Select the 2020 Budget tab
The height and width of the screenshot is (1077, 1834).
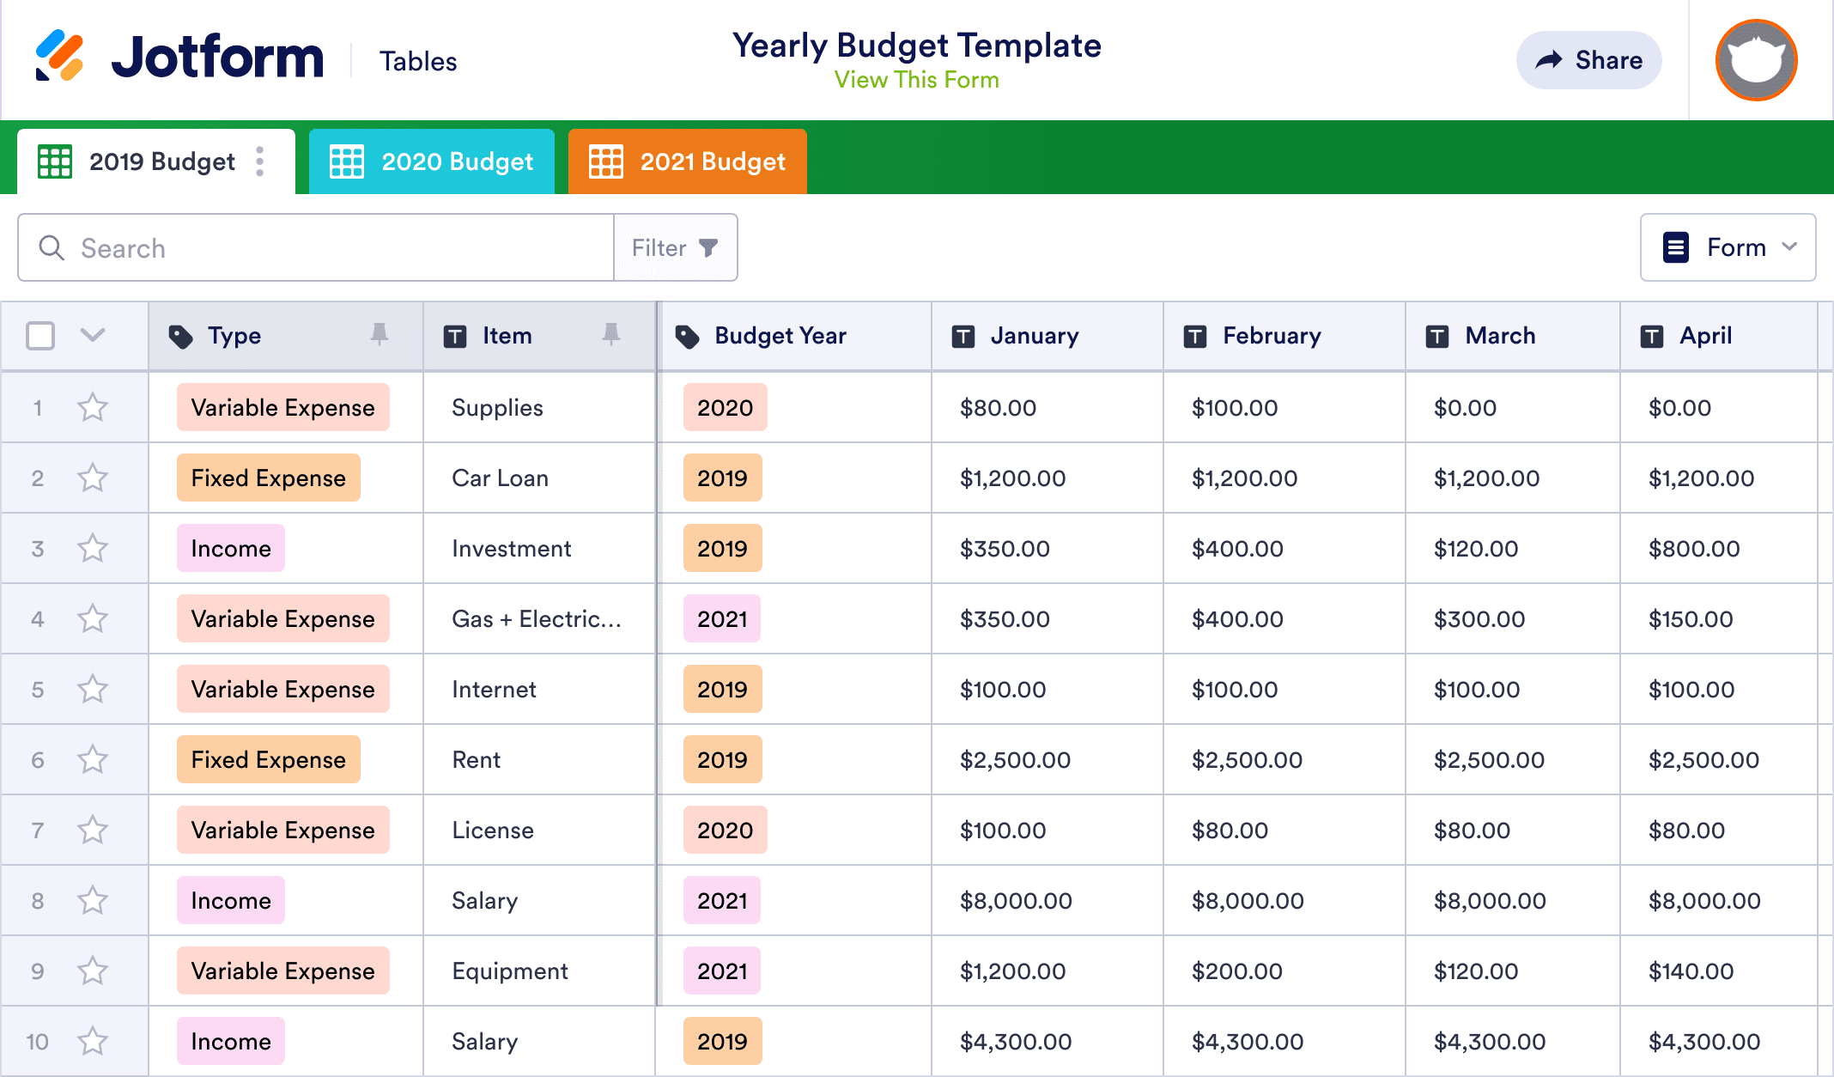coord(434,161)
